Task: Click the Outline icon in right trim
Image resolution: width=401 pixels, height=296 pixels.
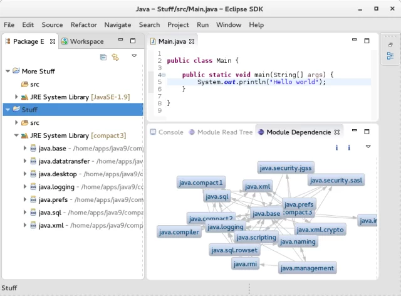Action: (390, 56)
